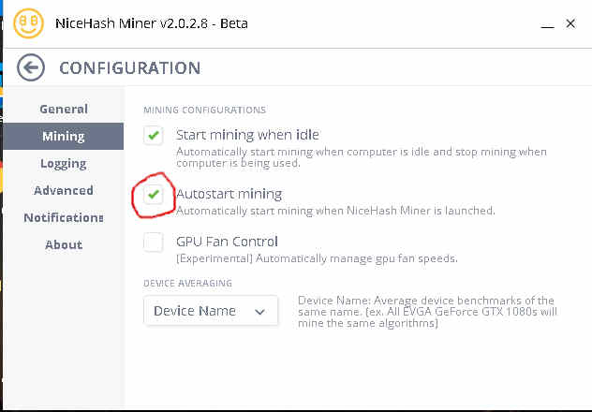Open the Device Name dropdown
Screen dimensions: 592x412
(x=210, y=311)
